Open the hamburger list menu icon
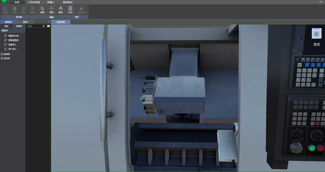The height and width of the screenshot is (172, 325). pos(48,26)
